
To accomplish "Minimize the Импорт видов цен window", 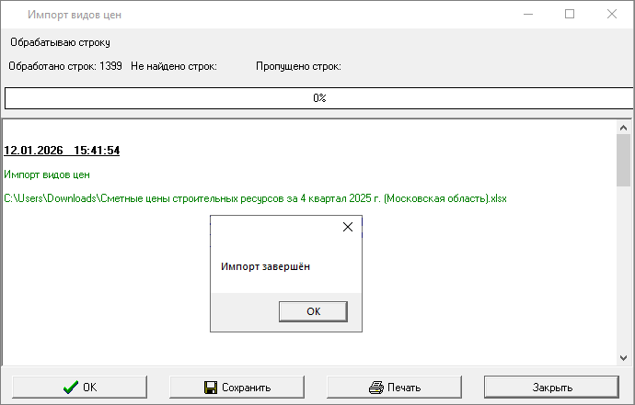I will pos(528,14).
